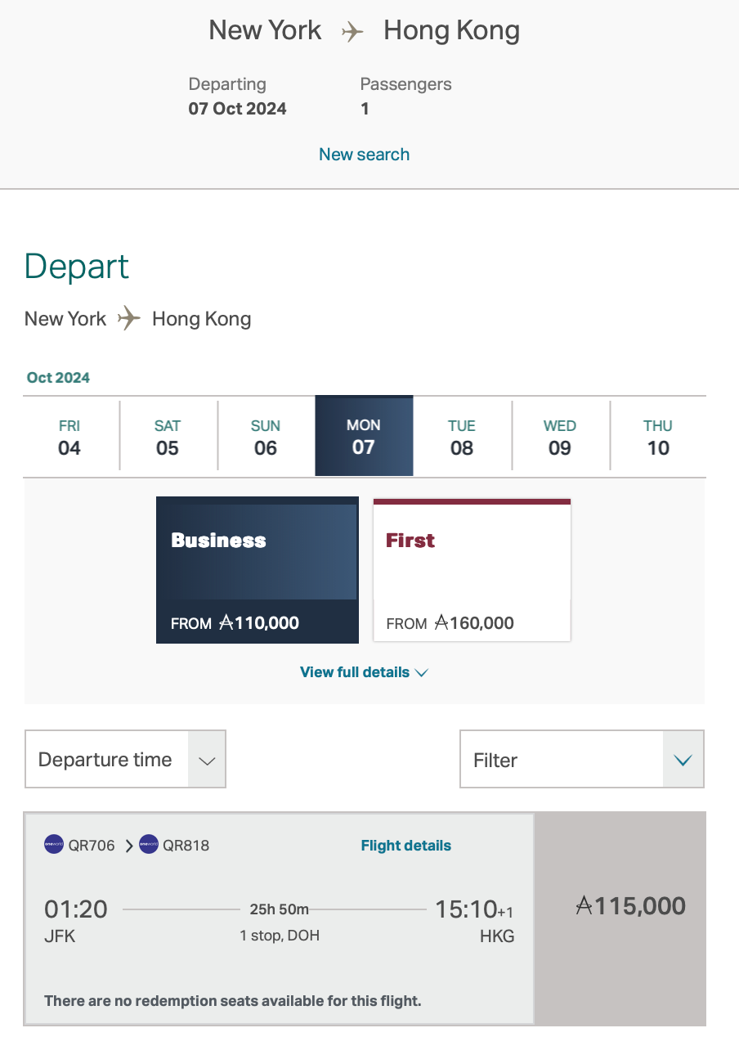739x1037 pixels.
Task: Click the airplane icon in the header route
Action: [x=352, y=31]
